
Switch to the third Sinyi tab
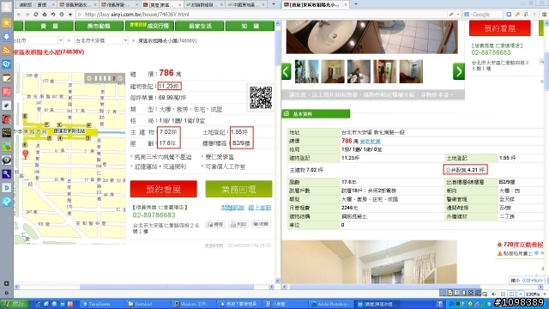coord(119,4)
